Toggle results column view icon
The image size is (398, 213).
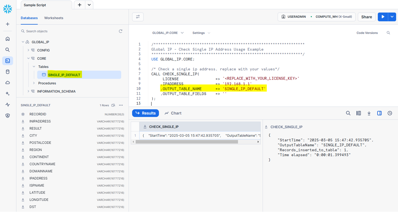click(x=358, y=113)
